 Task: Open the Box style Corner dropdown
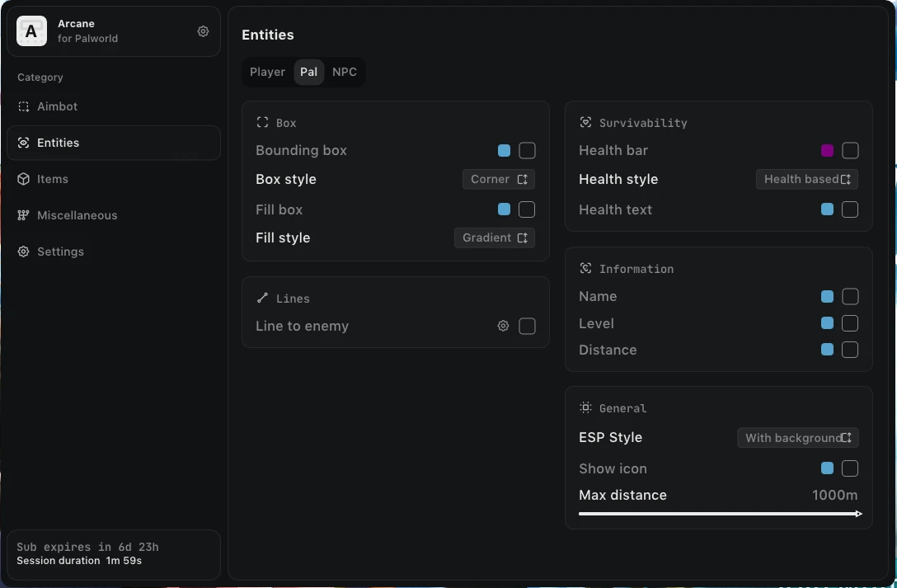(499, 179)
